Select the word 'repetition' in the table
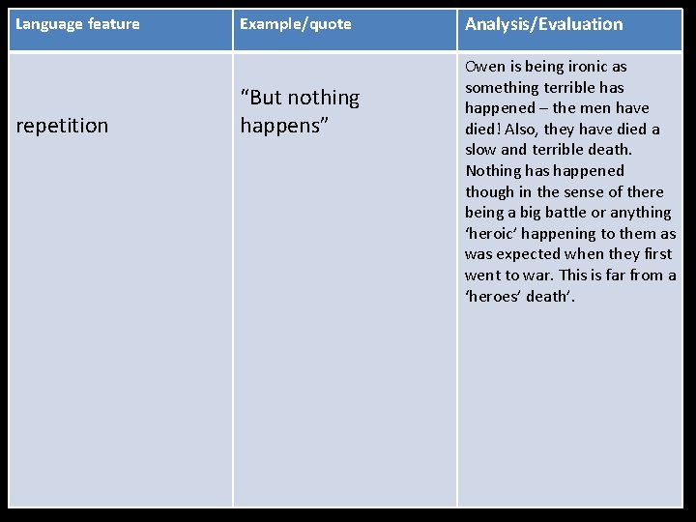 tap(62, 126)
